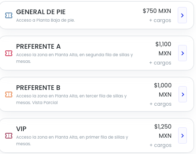Click the red ticket icon for PREFERENTE A

(x=9, y=53)
